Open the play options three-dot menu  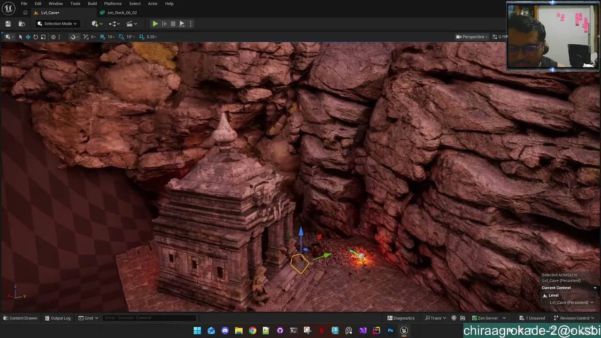(190, 23)
